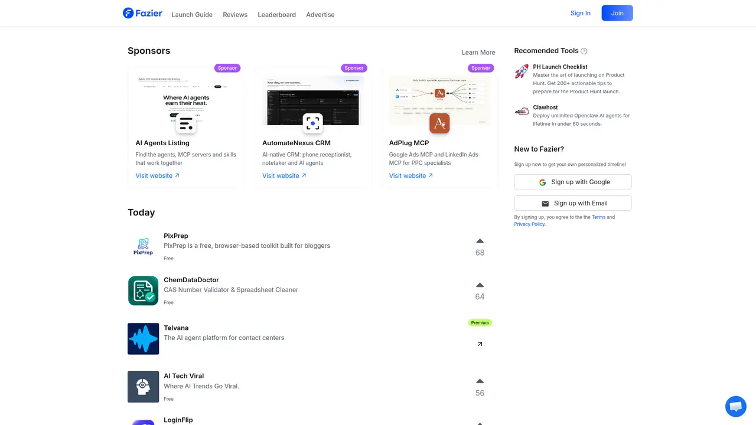This screenshot has width=756, height=425.
Task: Open the Terms link
Action: 599,217
